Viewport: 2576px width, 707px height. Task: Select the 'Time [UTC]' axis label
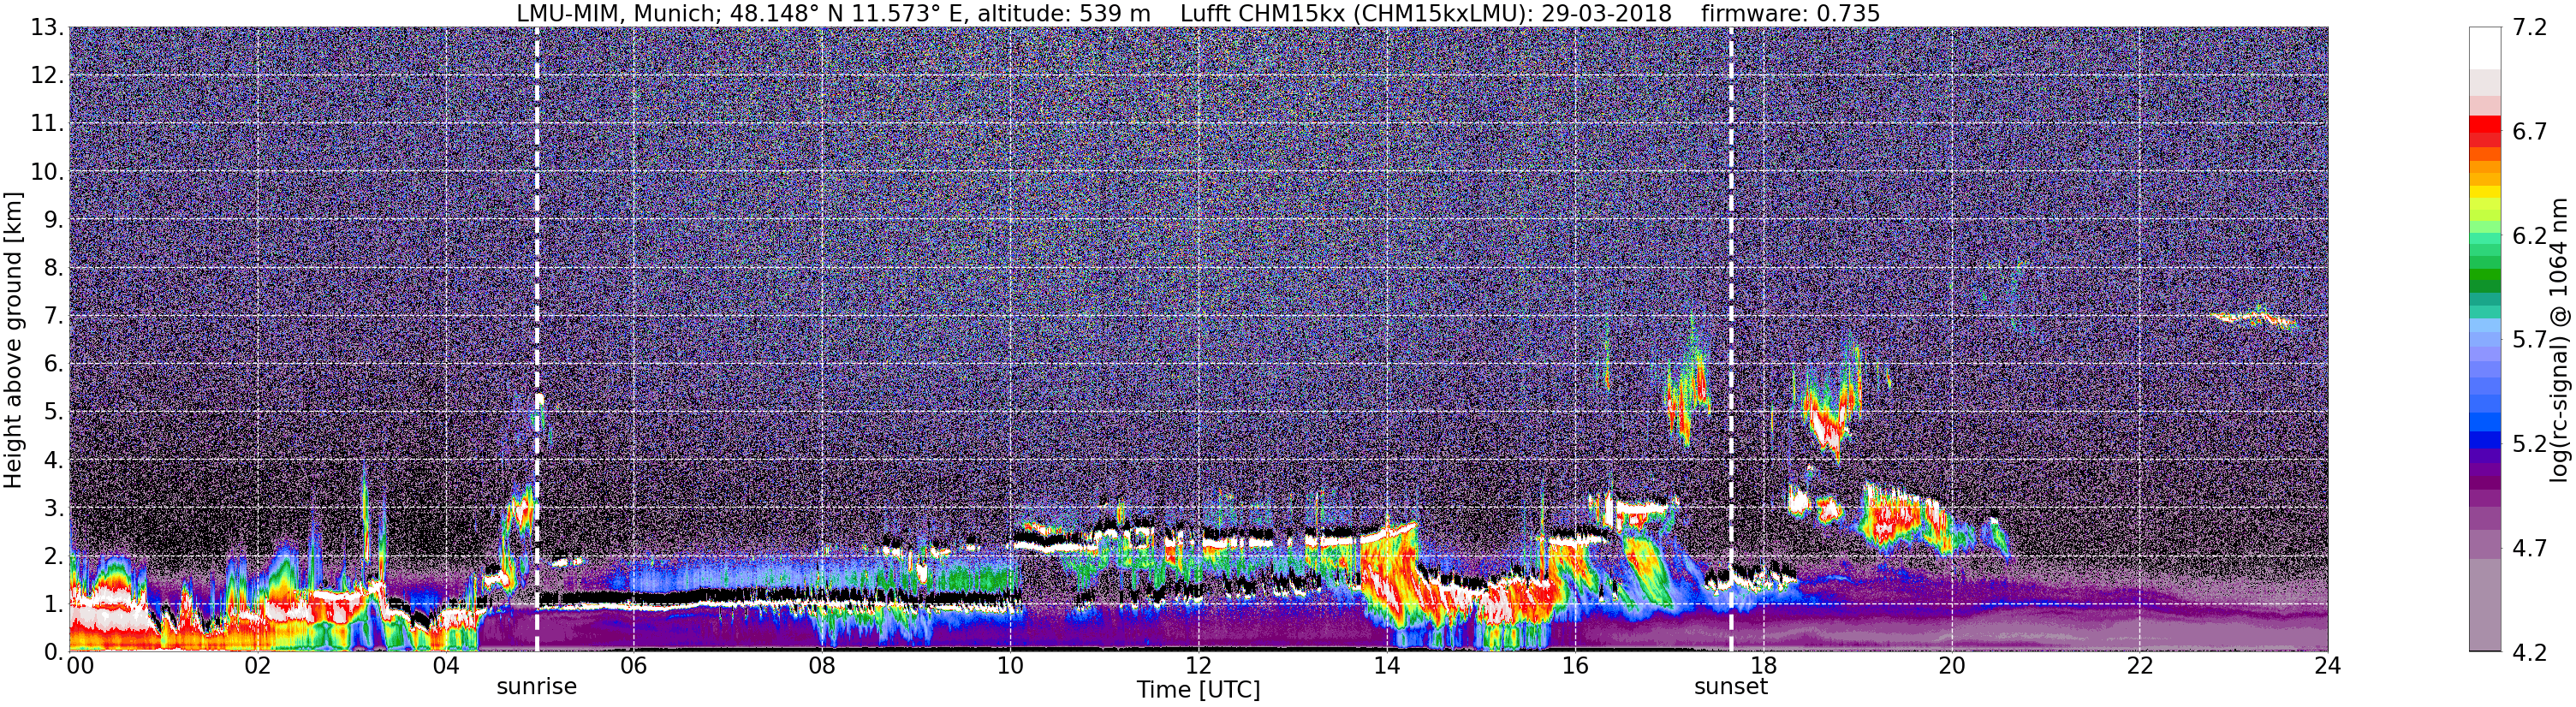click(x=1198, y=690)
